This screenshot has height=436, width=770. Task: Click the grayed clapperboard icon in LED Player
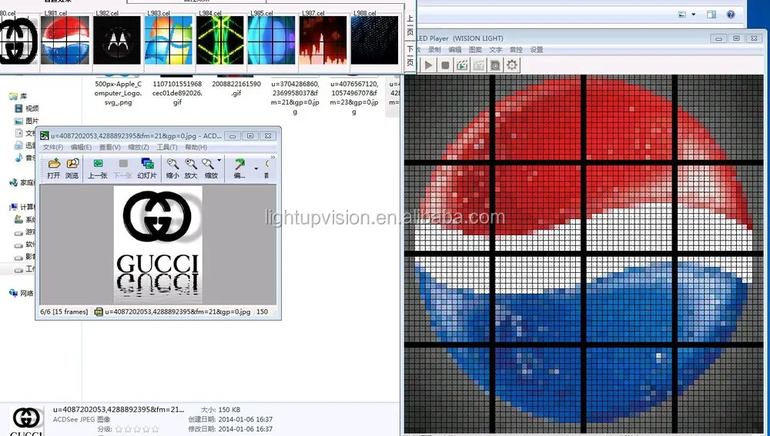[x=479, y=65]
